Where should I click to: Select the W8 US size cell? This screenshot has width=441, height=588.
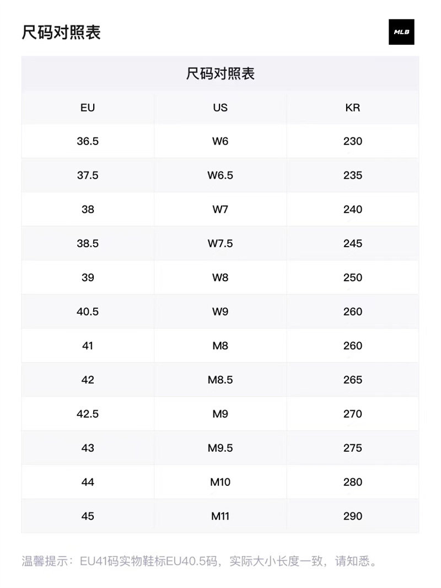[220, 277]
